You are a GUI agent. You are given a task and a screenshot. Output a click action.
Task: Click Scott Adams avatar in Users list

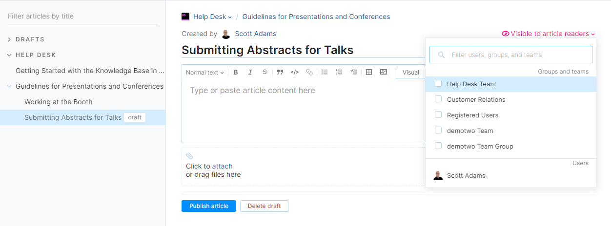(x=438, y=175)
